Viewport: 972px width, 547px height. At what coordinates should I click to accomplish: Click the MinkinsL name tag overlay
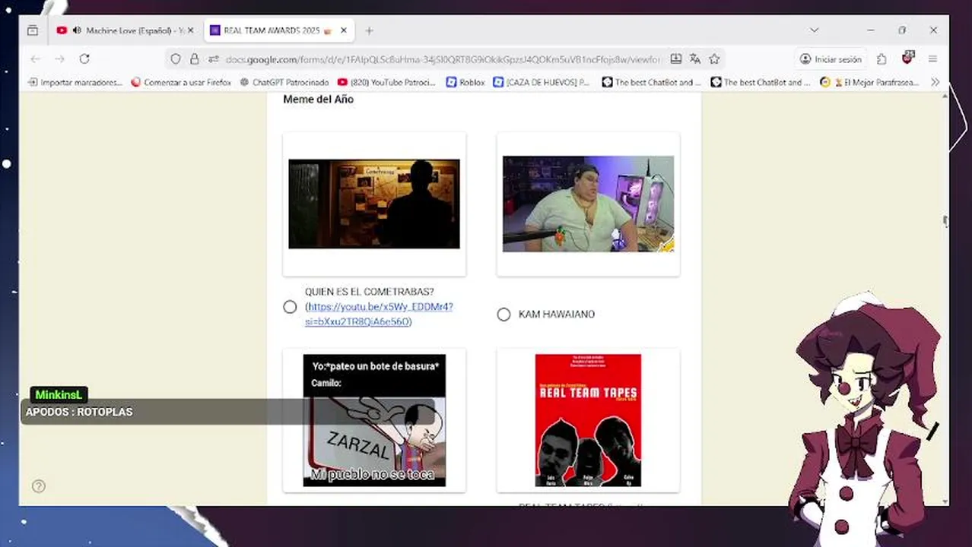click(x=59, y=395)
